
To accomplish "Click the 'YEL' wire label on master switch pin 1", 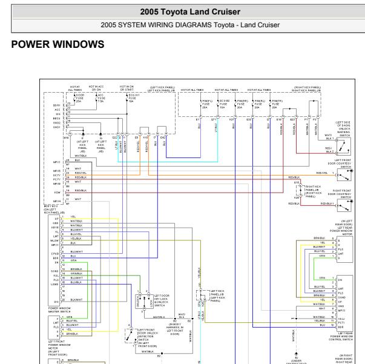I will tap(73, 217).
